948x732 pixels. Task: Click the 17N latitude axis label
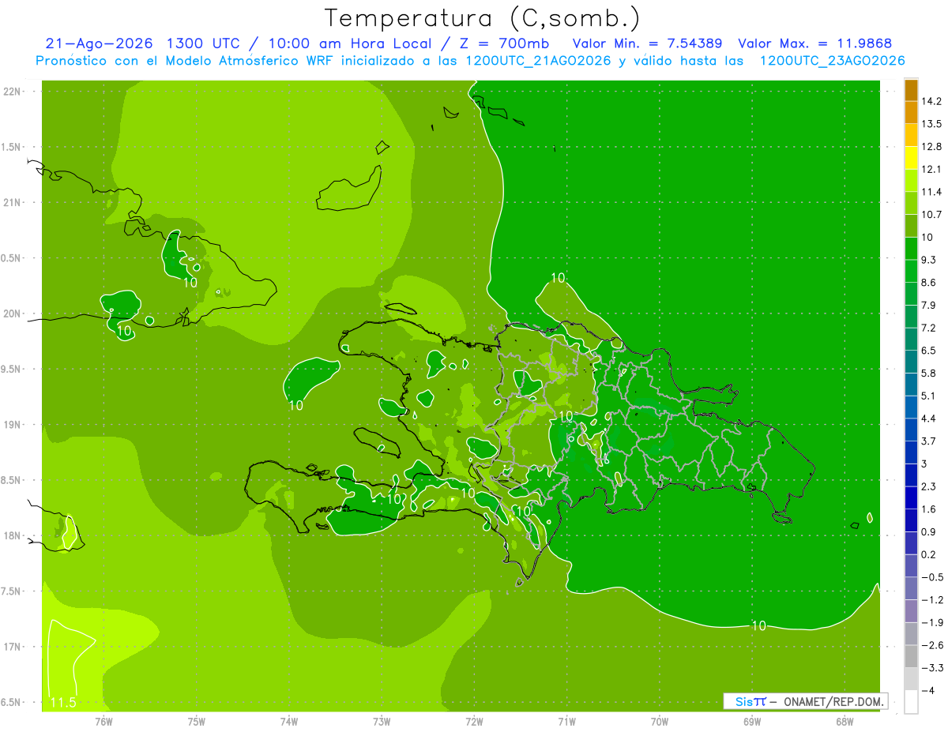(13, 647)
